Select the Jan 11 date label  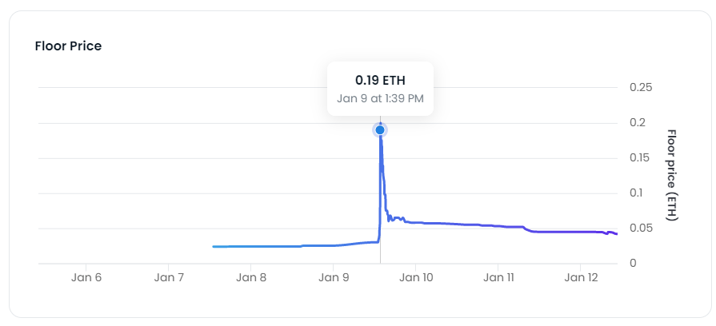click(x=498, y=278)
